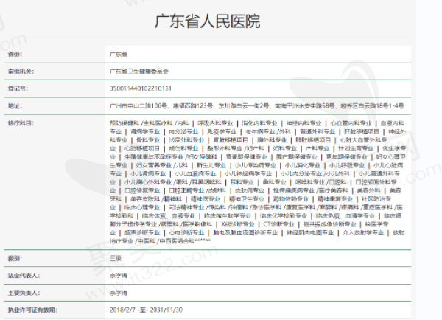Select the 审批机关 row label
This screenshot has width=442, height=320.
point(21,72)
